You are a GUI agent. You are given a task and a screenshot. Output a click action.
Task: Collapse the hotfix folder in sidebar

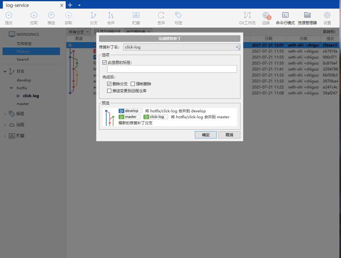coord(11,88)
